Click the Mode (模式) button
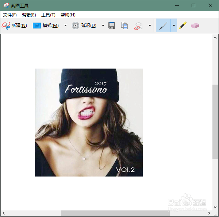The image size is (219, 217). point(46,26)
